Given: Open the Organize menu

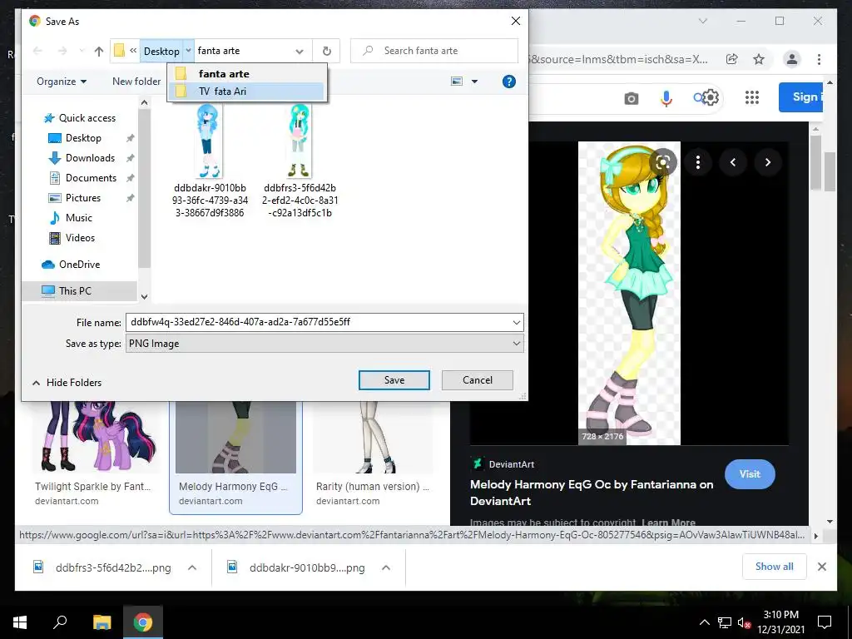Looking at the screenshot, I should click(x=62, y=82).
